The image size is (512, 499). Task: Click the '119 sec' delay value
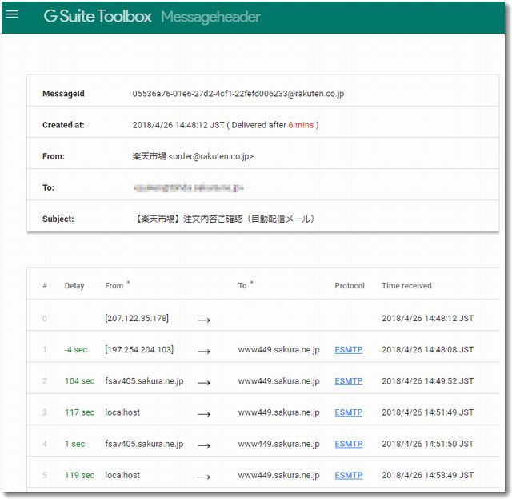coord(79,475)
